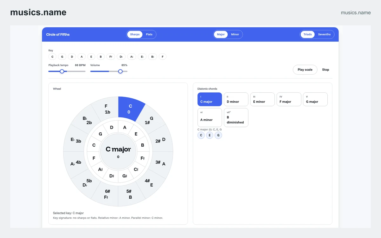Screen dimensions: 381x238
Task: Open the iii E minor chord card
Action: pyautogui.click(x=262, y=99)
